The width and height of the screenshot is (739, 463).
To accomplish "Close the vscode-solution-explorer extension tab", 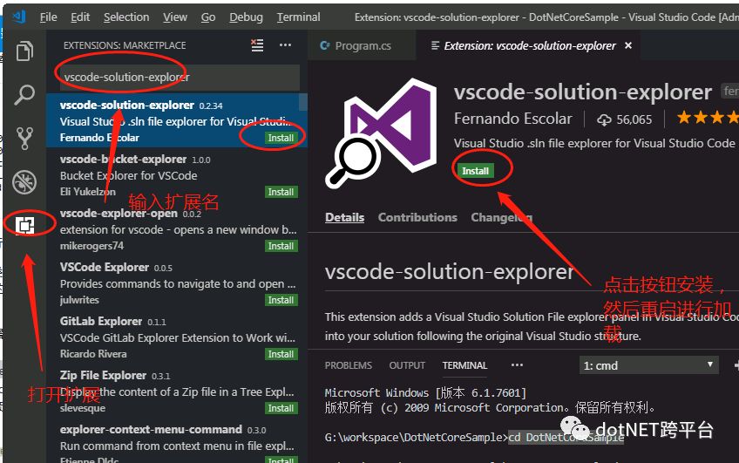I will [628, 45].
